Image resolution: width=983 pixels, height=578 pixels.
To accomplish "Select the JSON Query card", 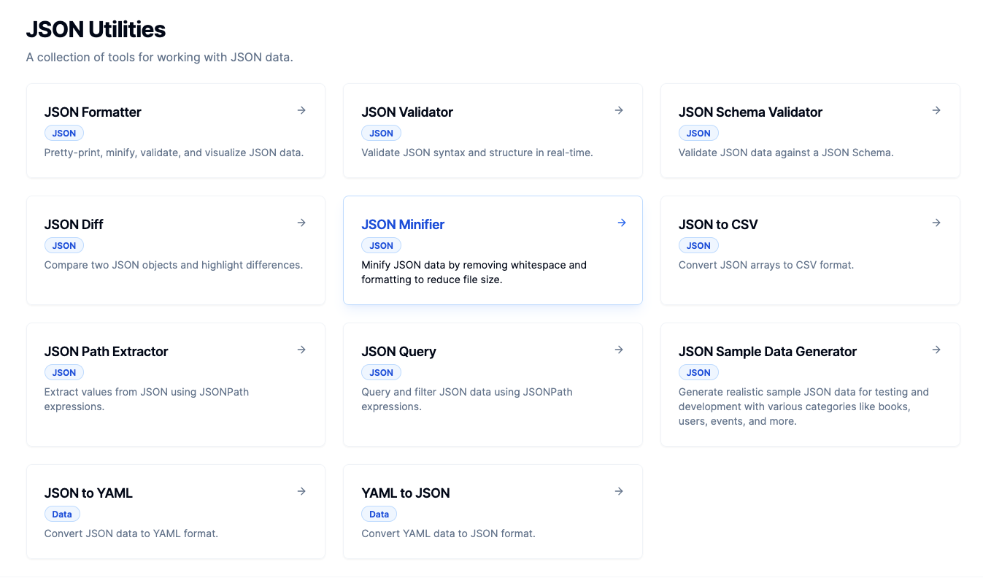I will pyautogui.click(x=493, y=385).
